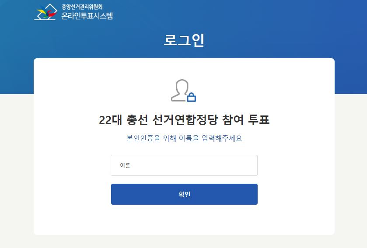Click the right end of the 이름 input
The width and height of the screenshot is (367, 248).
point(251,165)
